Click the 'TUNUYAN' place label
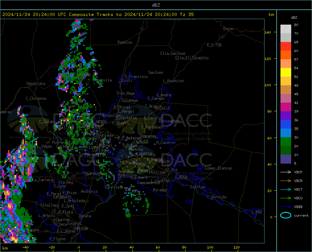Viewport: 312px width, 252px height. tap(80, 229)
